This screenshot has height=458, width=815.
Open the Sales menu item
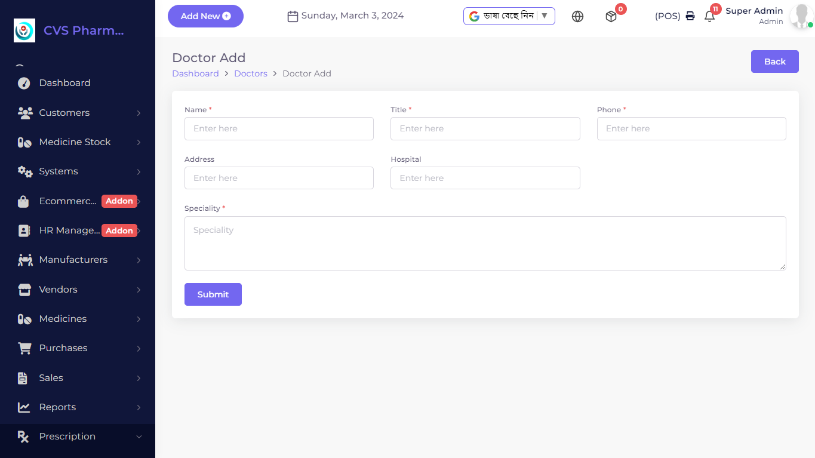click(x=51, y=377)
